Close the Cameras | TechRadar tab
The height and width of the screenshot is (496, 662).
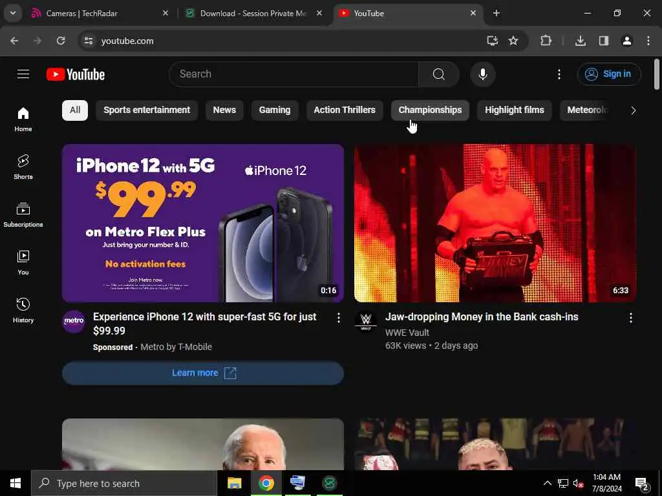point(165,14)
